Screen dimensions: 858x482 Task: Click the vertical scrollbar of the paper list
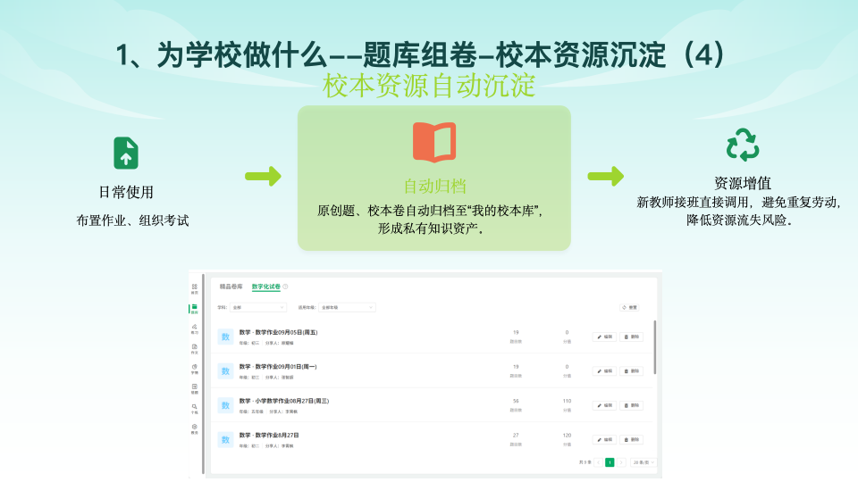coord(655,348)
